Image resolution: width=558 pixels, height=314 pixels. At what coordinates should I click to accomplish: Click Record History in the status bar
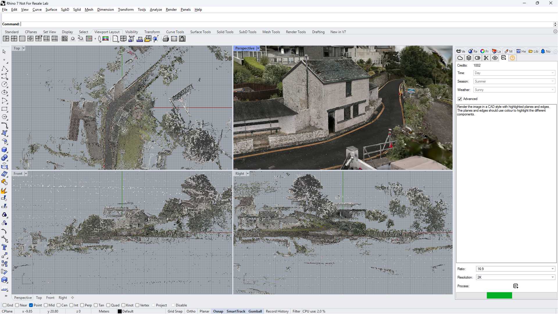[277, 311]
